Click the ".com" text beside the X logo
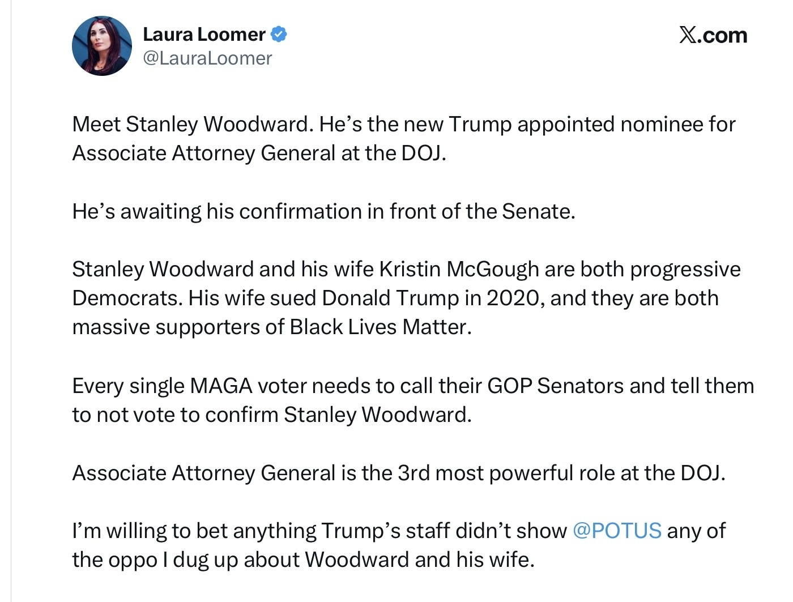The height and width of the screenshot is (602, 793). 723,35
